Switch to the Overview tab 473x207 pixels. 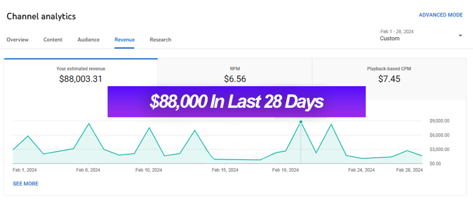click(x=18, y=40)
